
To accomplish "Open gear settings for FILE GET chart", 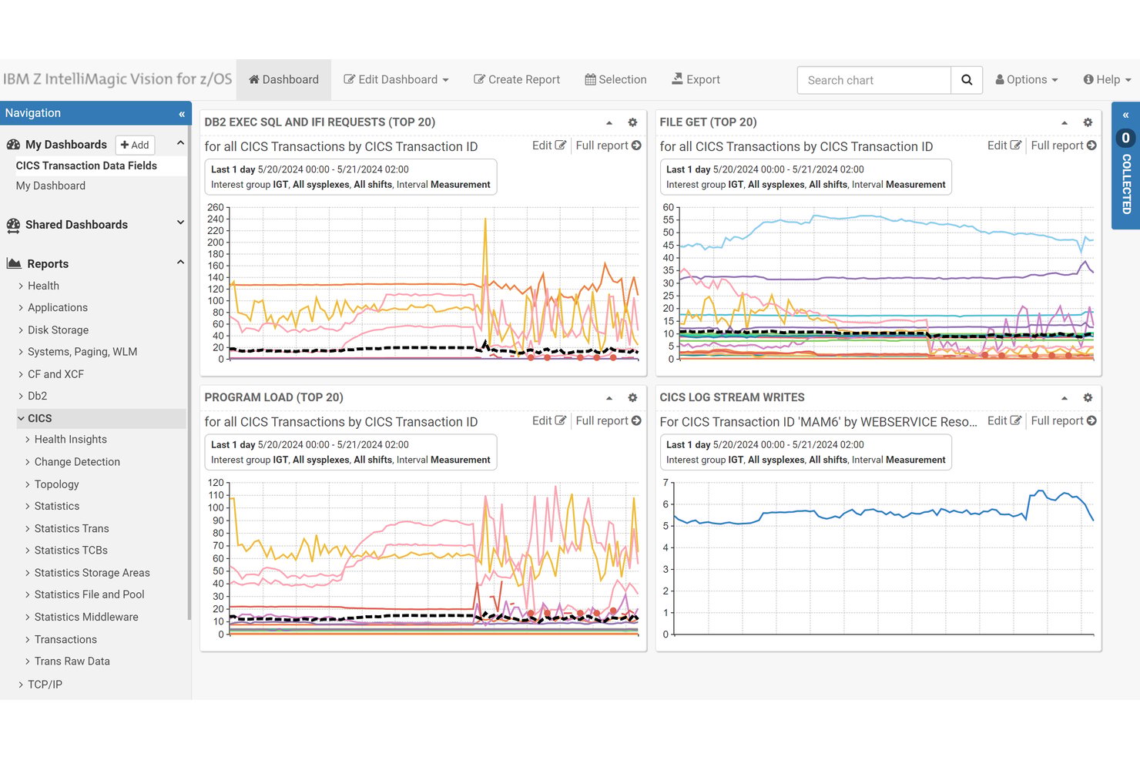I will pyautogui.click(x=1088, y=122).
